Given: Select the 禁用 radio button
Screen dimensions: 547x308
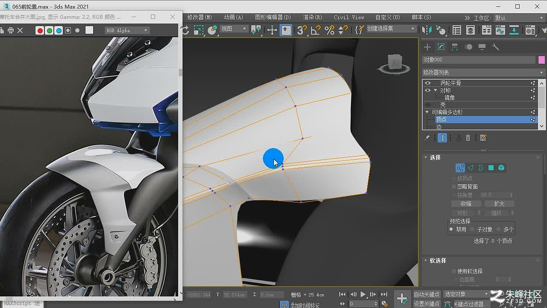Looking at the screenshot, I should (451, 229).
